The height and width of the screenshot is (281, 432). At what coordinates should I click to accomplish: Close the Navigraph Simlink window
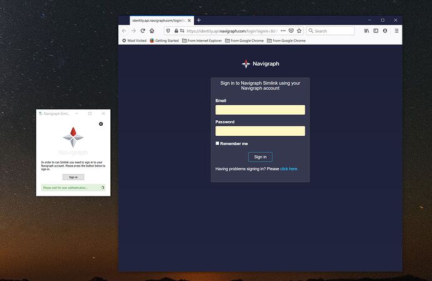click(103, 113)
